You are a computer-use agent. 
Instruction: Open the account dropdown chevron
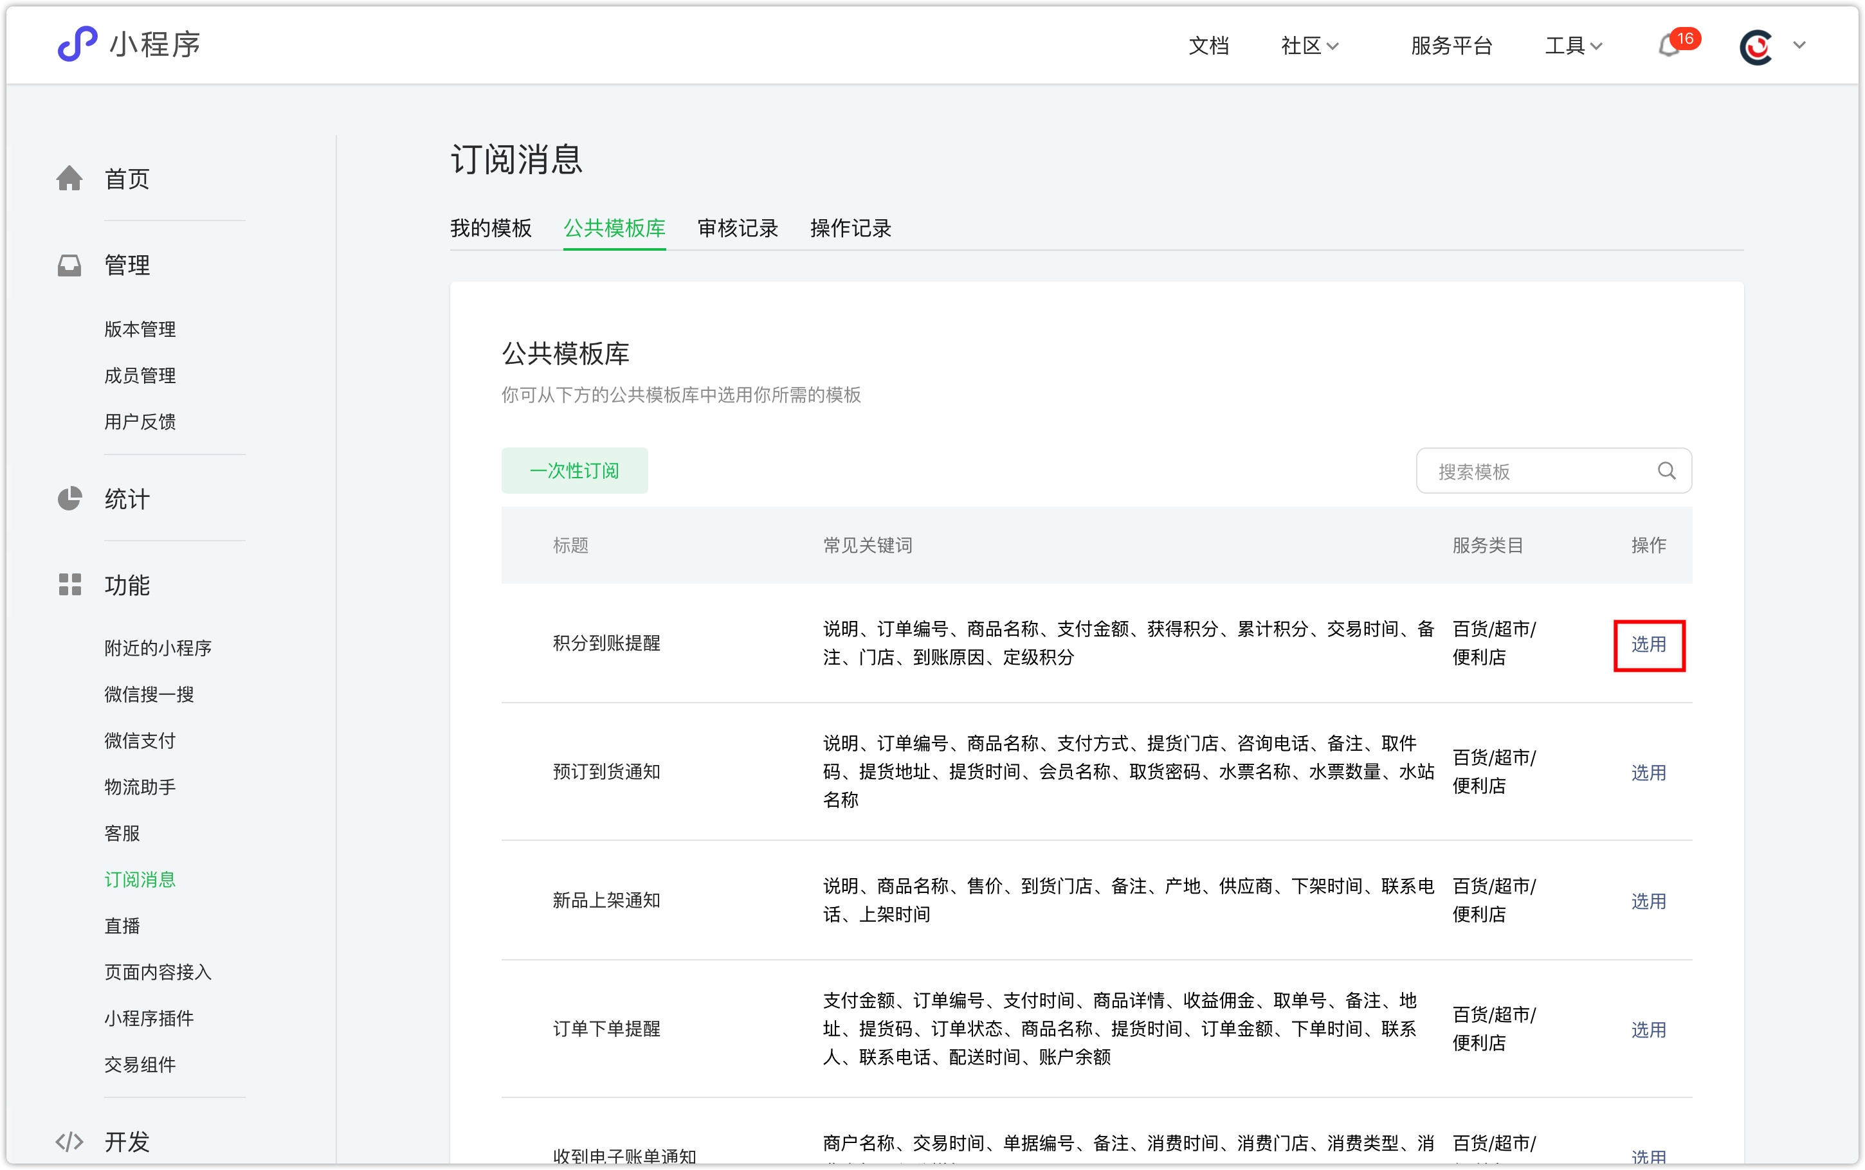(1799, 46)
